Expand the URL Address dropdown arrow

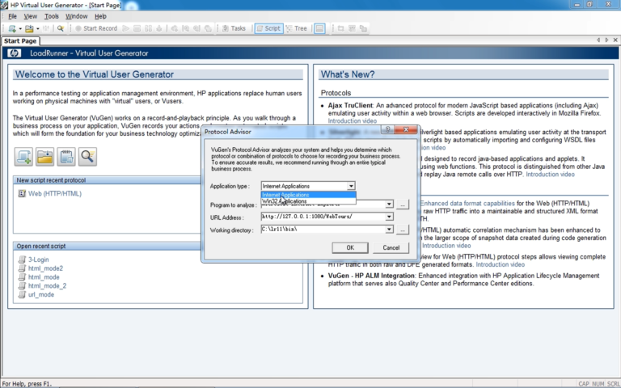pos(389,217)
